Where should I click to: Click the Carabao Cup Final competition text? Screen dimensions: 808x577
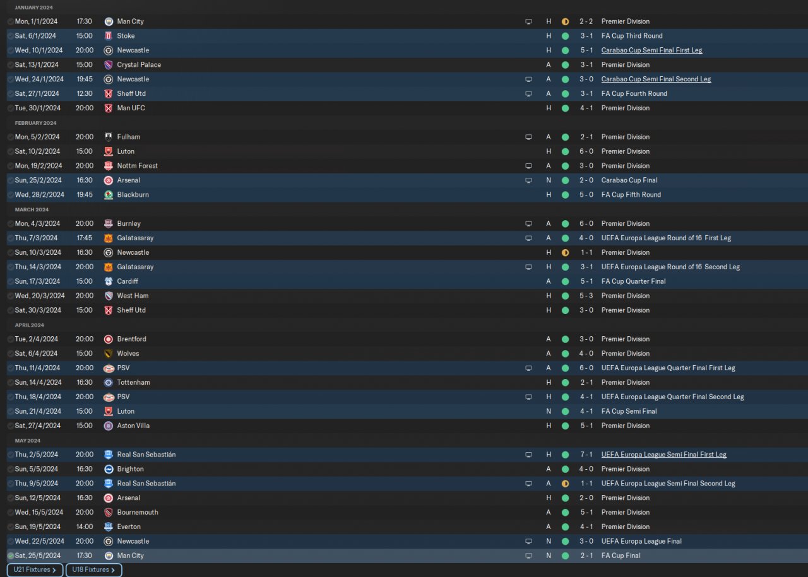click(629, 180)
